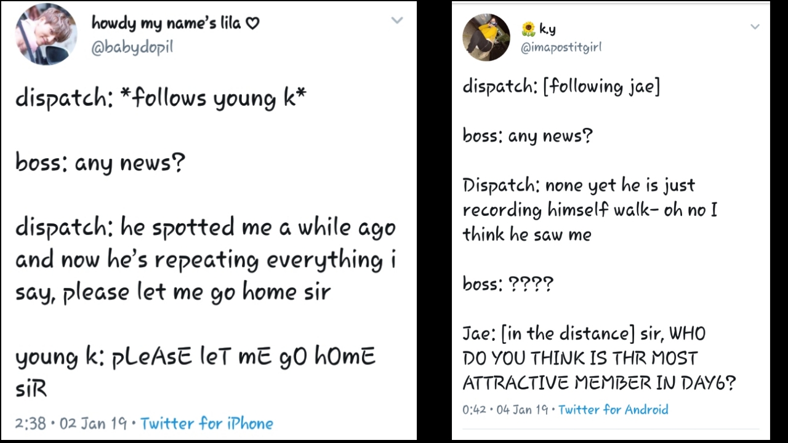Expand the options chevron on @imapostitgirl's tweet

click(x=755, y=26)
